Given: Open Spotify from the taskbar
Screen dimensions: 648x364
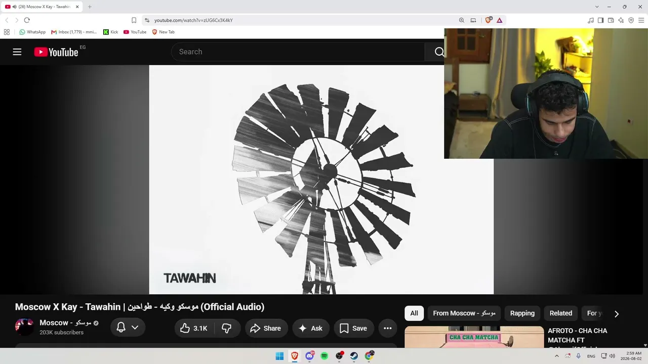Looking at the screenshot, I should [x=325, y=356].
